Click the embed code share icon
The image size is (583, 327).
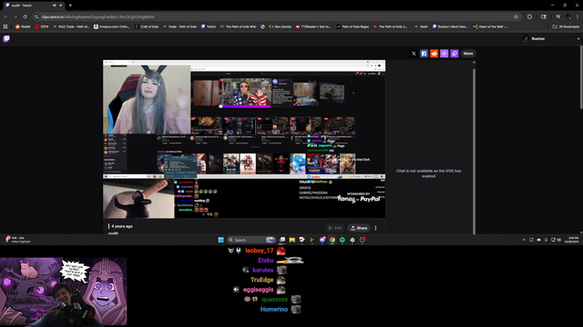[x=444, y=54]
